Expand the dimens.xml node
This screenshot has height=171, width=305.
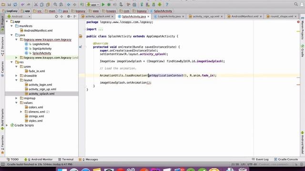coord(21,112)
